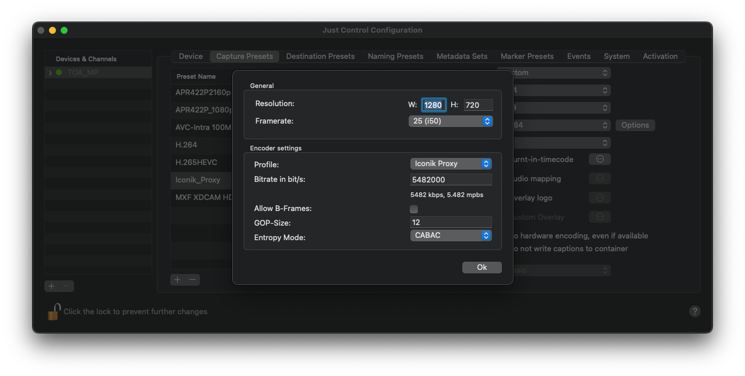Click the lock icon to prevent changes
745x376 pixels.
click(x=54, y=311)
